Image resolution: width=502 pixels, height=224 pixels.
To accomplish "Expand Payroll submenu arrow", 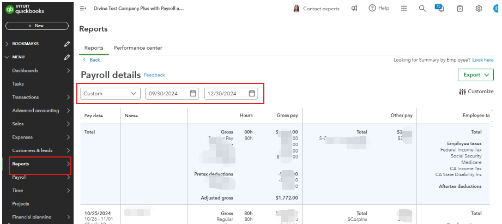I will [x=68, y=177].
